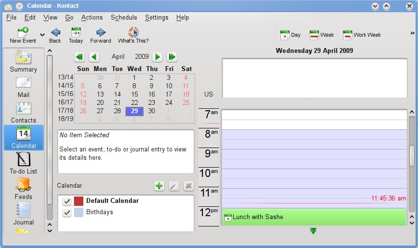This screenshot has height=248, width=418.
Task: Add a new calendar with green plus
Action: [x=159, y=186]
